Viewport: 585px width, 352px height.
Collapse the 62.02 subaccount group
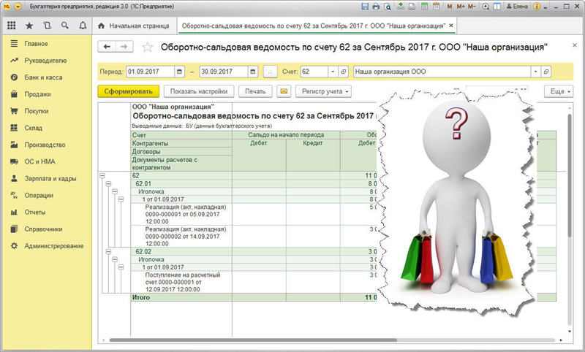pos(108,252)
